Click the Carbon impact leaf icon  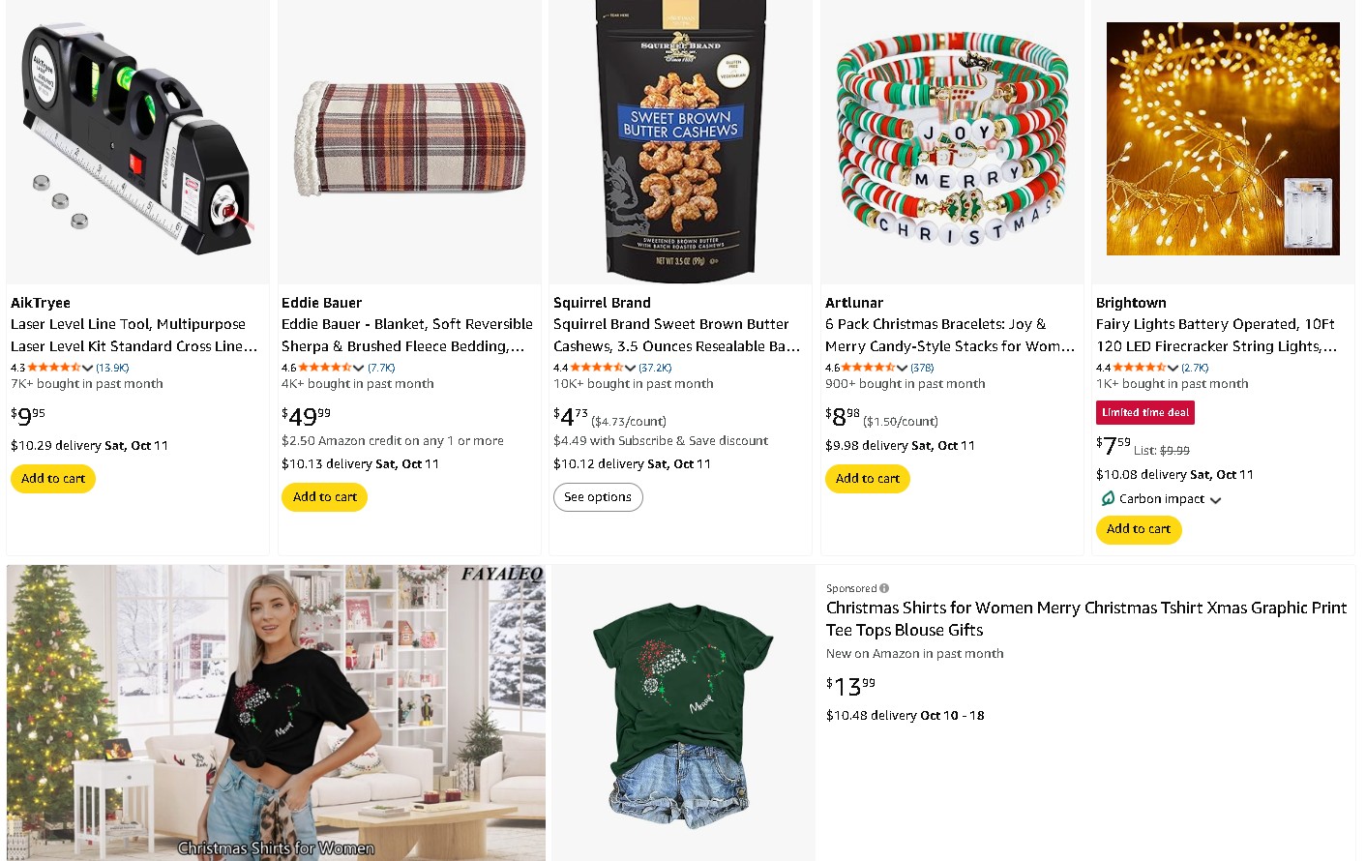pyautogui.click(x=1108, y=499)
